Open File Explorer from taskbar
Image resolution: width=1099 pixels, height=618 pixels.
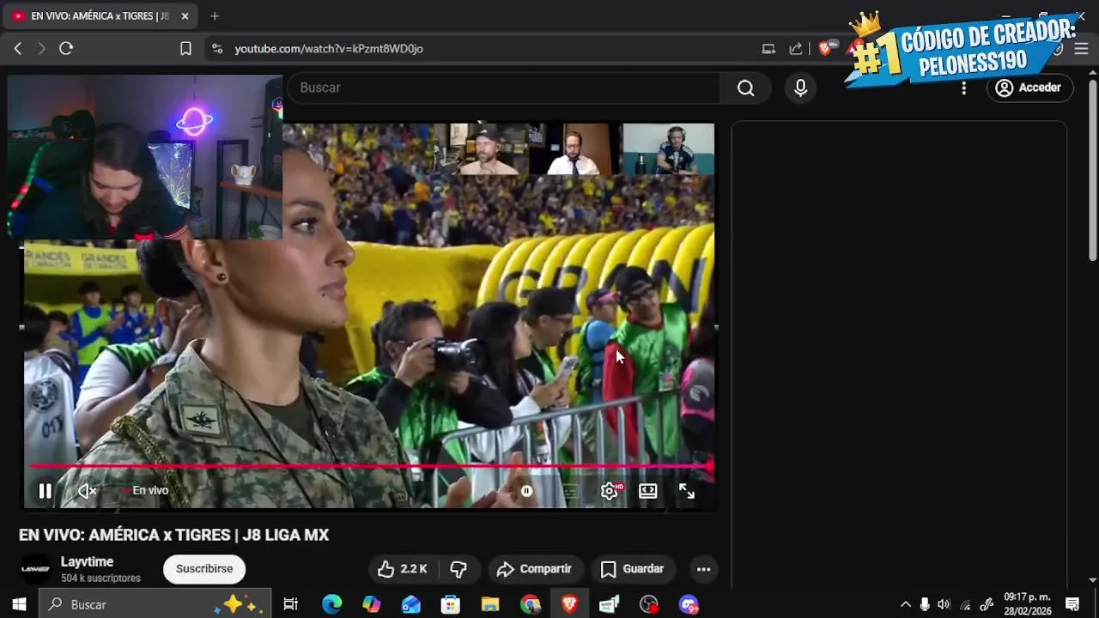click(x=490, y=604)
